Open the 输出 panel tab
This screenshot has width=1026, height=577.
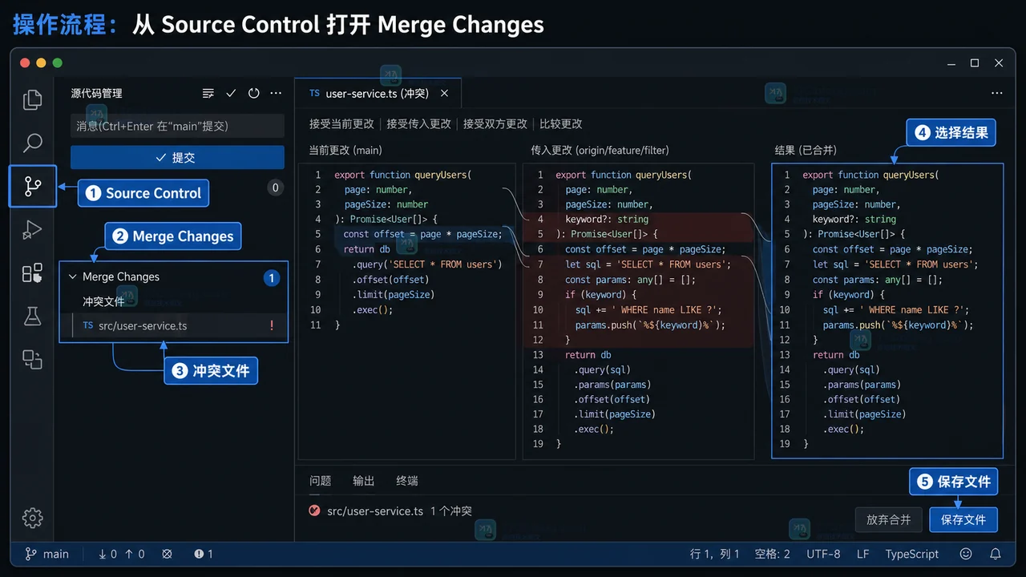click(364, 481)
